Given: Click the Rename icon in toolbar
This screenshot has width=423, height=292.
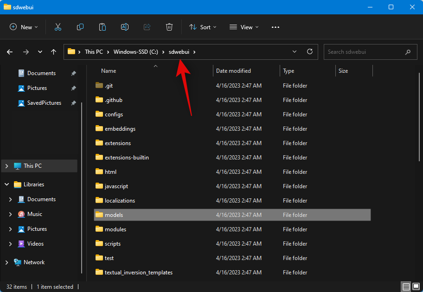Looking at the screenshot, I should click(125, 27).
